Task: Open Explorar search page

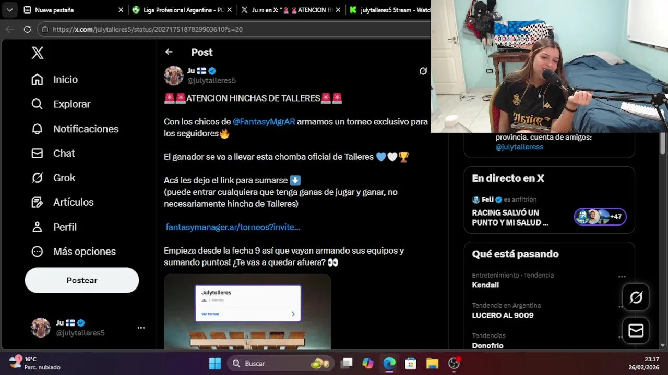Action: pos(61,104)
